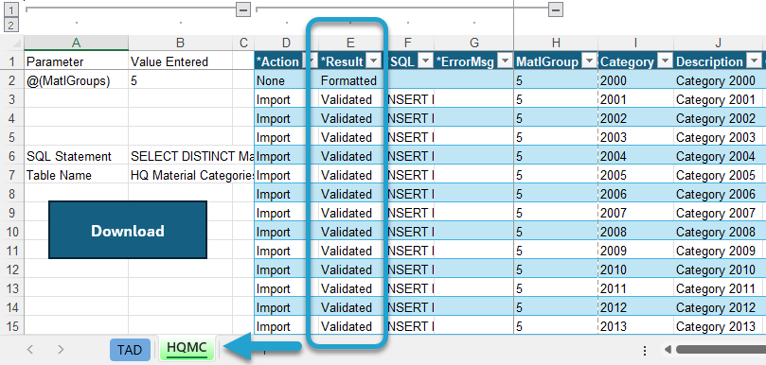Click the value '5' in column B

(180, 80)
